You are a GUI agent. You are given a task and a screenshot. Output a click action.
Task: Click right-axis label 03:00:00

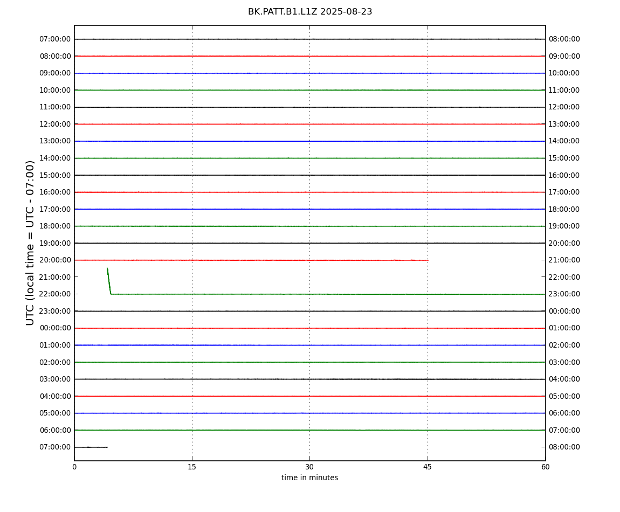click(x=564, y=362)
